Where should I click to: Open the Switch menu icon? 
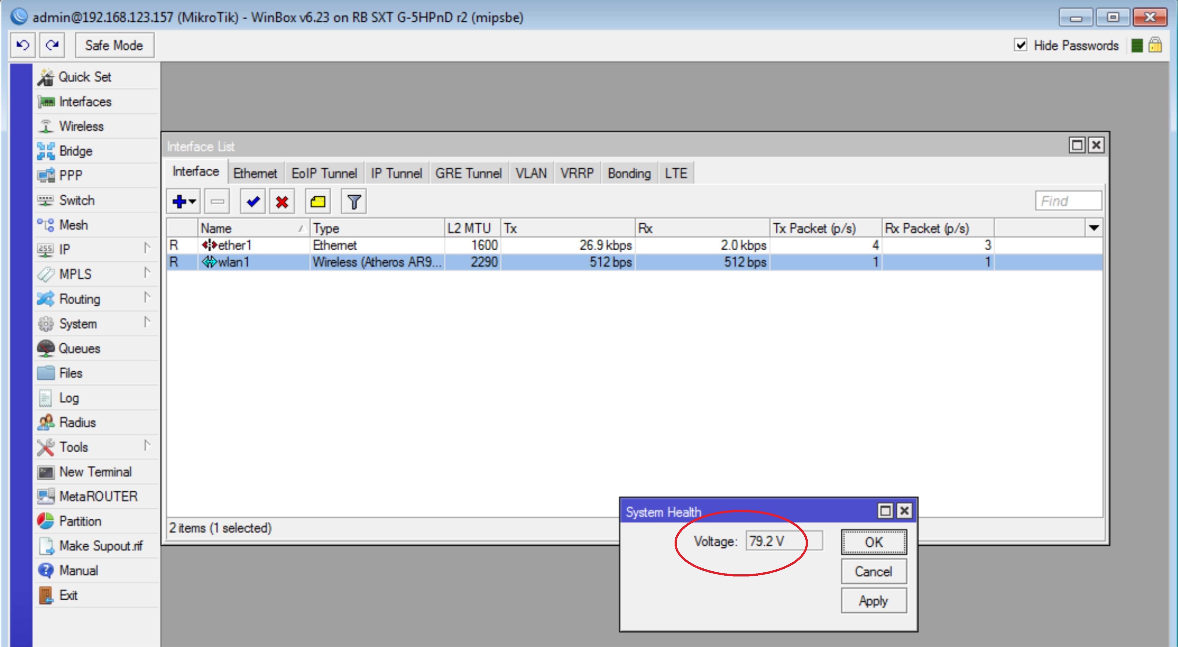[x=46, y=200]
